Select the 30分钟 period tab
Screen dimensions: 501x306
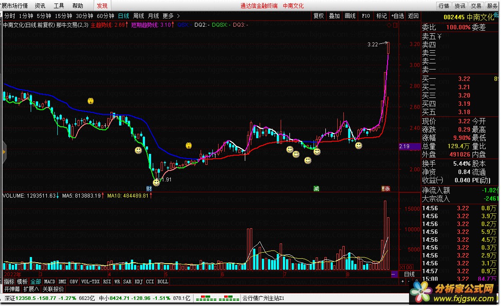pyautogui.click(x=85, y=16)
